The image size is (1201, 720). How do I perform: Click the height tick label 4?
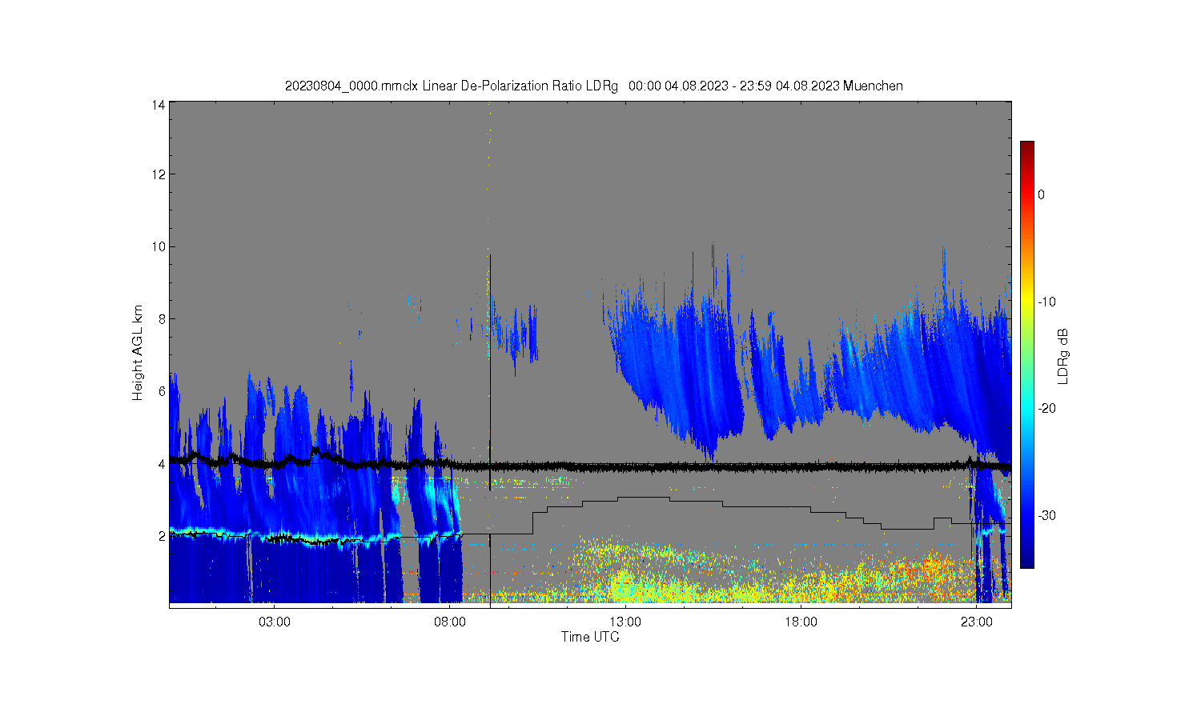tap(162, 464)
